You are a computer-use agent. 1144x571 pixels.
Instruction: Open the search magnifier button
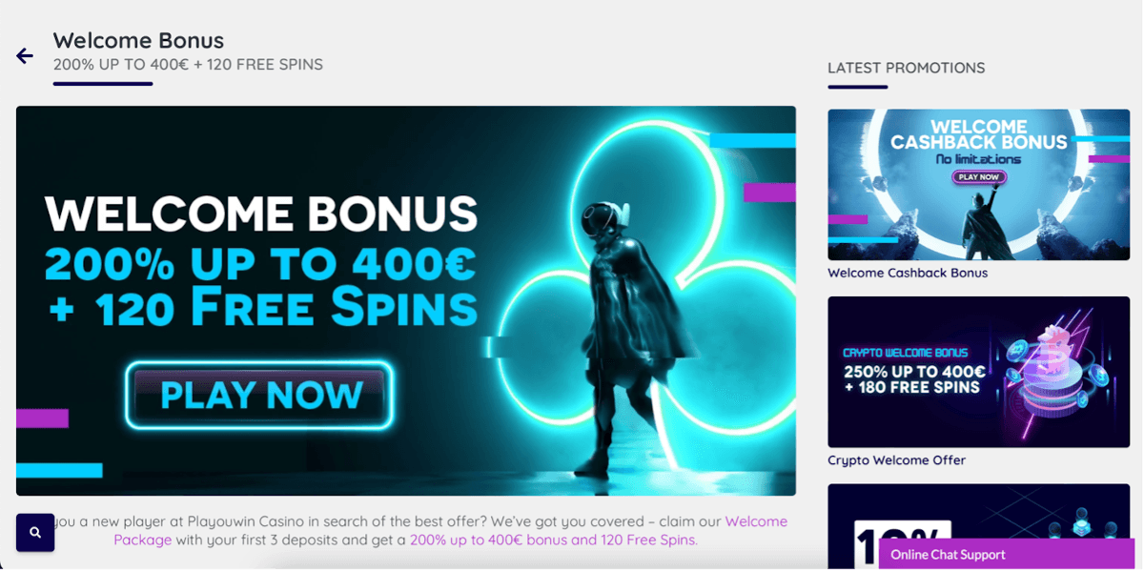pos(35,533)
